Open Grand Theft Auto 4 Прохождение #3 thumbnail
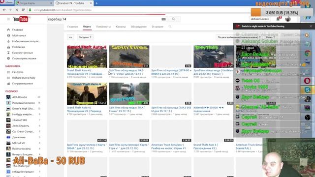This screenshot has height=177, width=315. (87, 94)
